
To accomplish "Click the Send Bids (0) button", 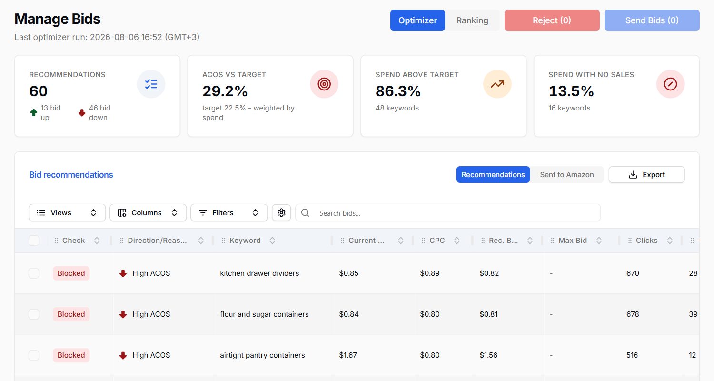I will [652, 20].
